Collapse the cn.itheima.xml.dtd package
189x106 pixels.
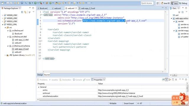8,37
